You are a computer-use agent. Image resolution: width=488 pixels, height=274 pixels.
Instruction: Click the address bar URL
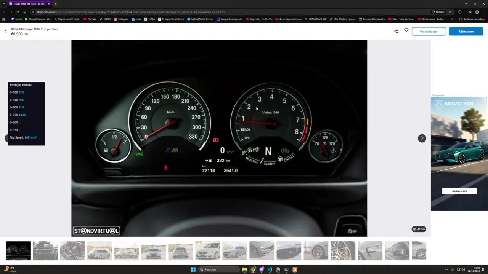pyautogui.click(x=130, y=12)
